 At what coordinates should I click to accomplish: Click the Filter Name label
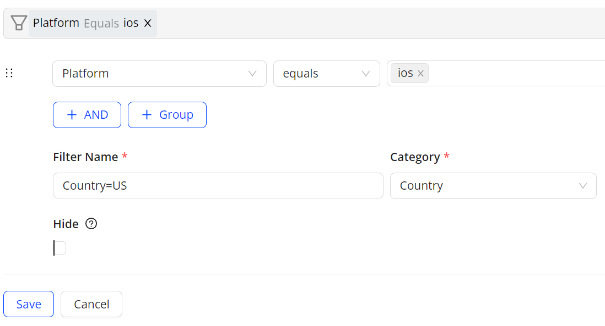point(85,157)
